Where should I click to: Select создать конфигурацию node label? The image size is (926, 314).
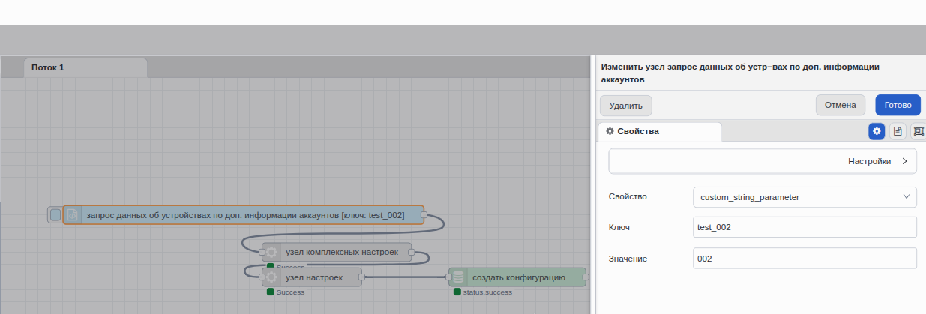pyautogui.click(x=518, y=277)
